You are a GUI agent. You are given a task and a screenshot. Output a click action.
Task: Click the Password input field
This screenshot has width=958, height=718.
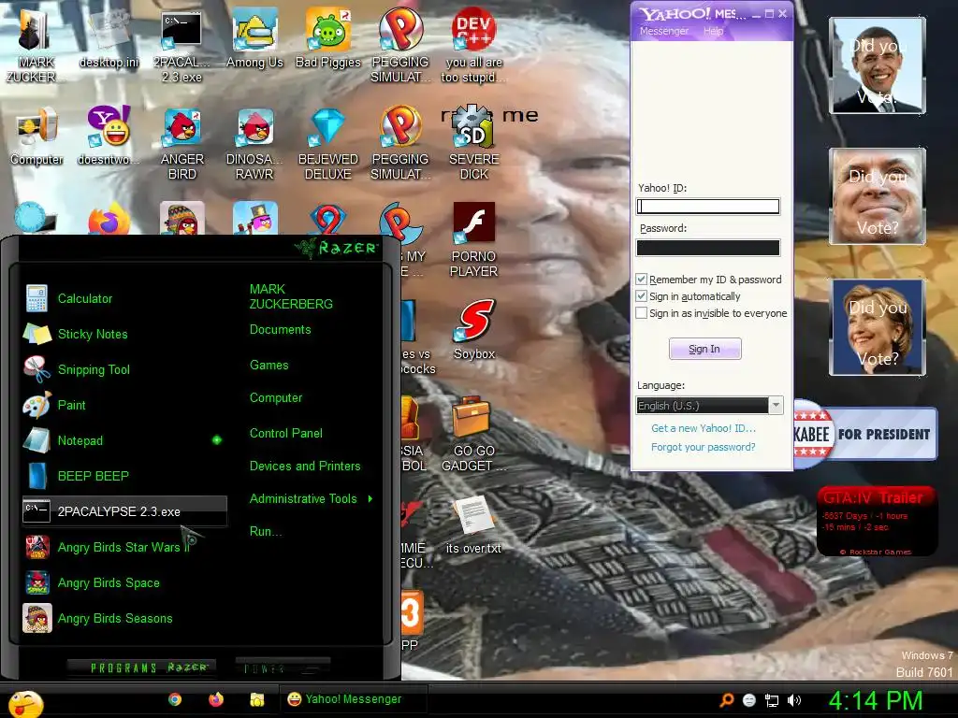(x=708, y=247)
